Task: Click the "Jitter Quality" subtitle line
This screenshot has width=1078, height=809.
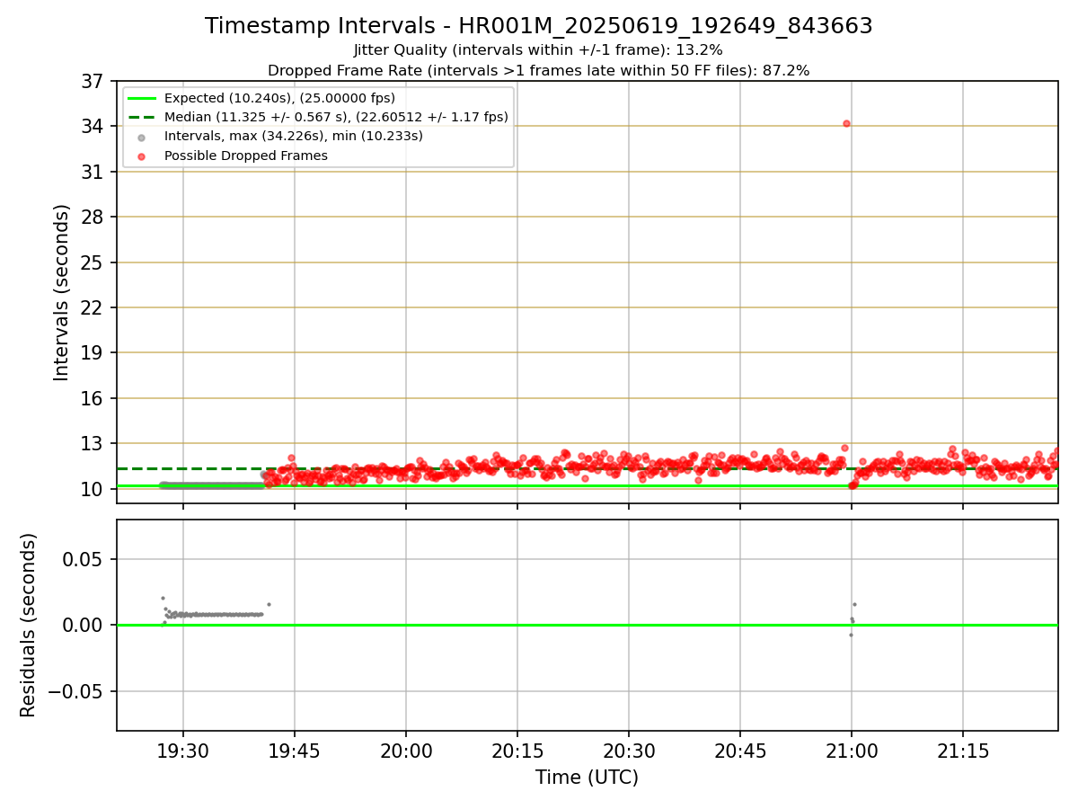Action: 539,50
